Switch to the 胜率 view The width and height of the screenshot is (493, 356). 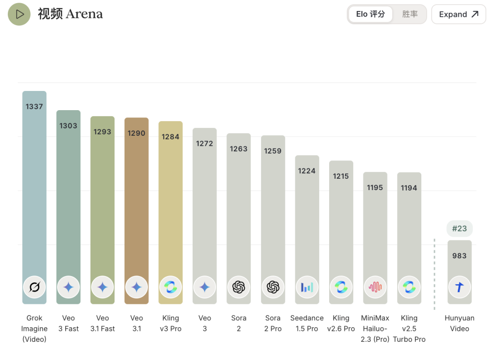coord(409,14)
